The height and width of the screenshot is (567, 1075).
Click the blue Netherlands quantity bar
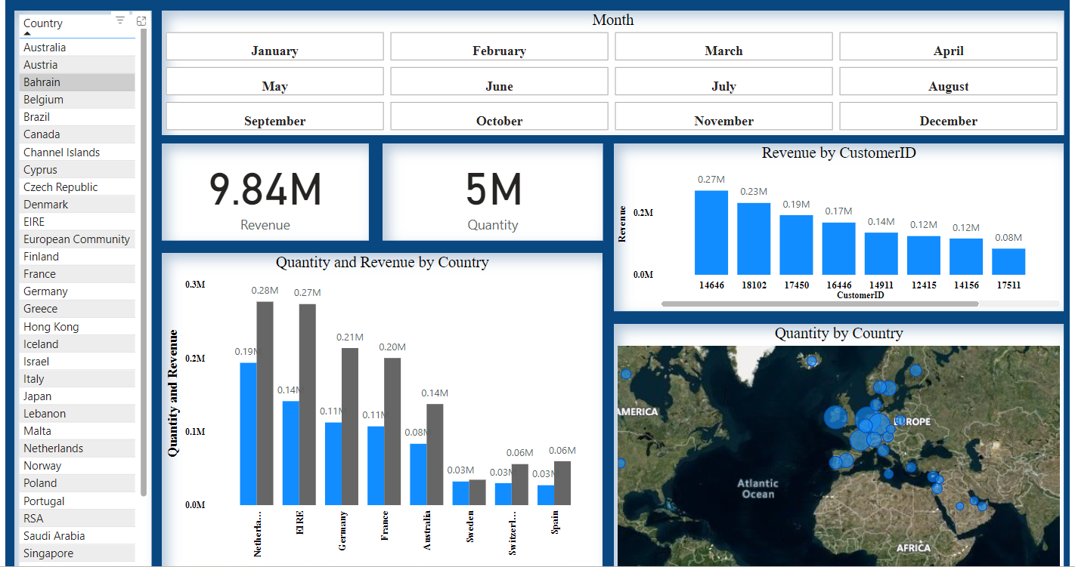point(248,433)
